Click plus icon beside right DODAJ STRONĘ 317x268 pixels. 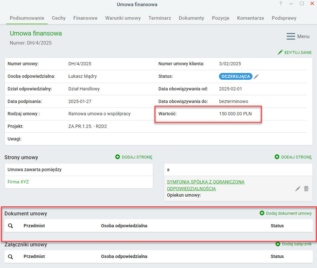pos(277,157)
